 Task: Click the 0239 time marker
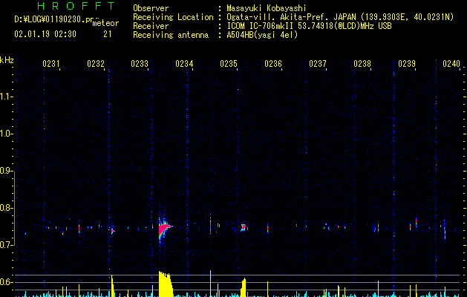(x=407, y=64)
